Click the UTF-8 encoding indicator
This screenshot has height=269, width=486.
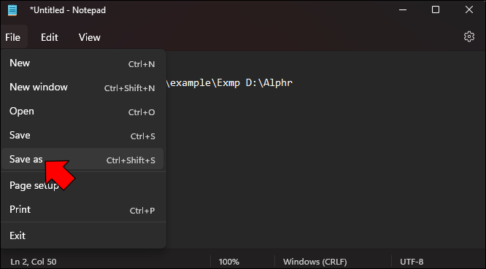(x=412, y=262)
